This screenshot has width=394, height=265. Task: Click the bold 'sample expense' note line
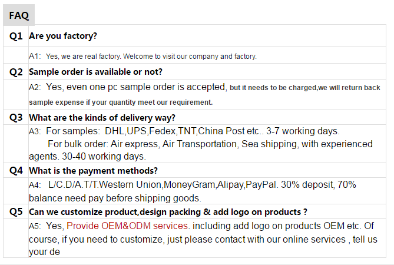click(x=121, y=102)
